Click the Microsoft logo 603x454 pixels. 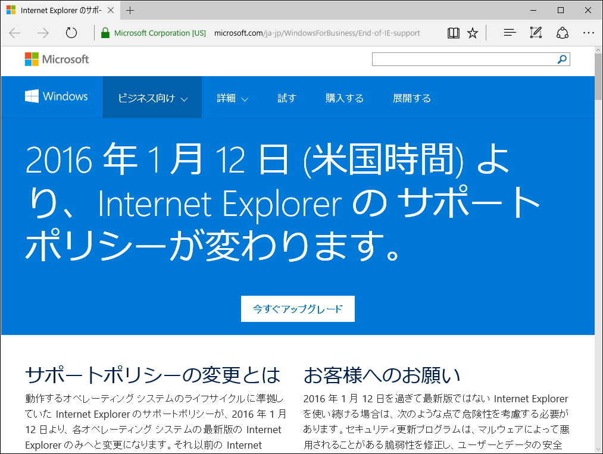click(x=57, y=59)
